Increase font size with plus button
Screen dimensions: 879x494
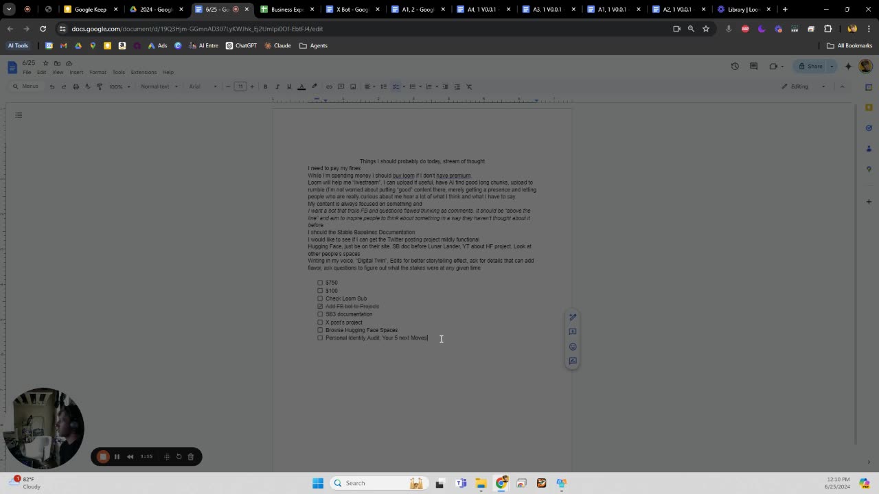252,86
